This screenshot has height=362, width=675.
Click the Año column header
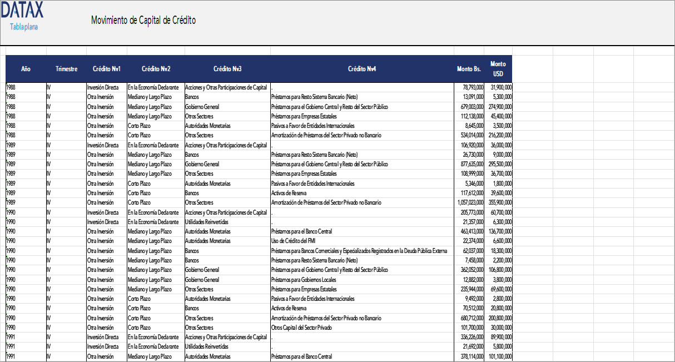click(26, 69)
